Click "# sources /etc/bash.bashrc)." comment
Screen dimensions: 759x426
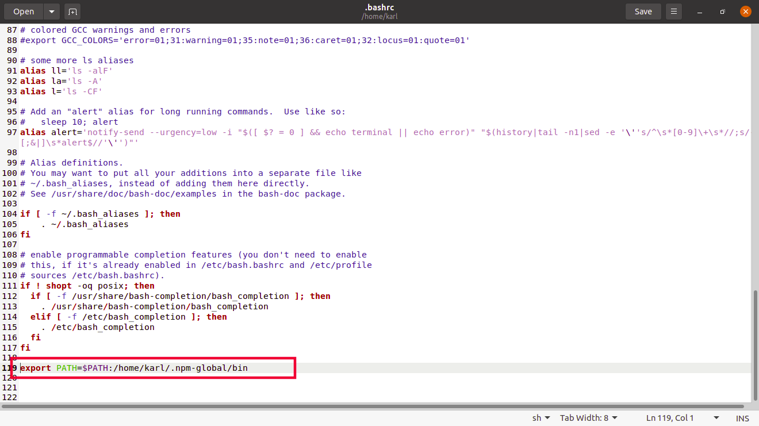pos(93,275)
